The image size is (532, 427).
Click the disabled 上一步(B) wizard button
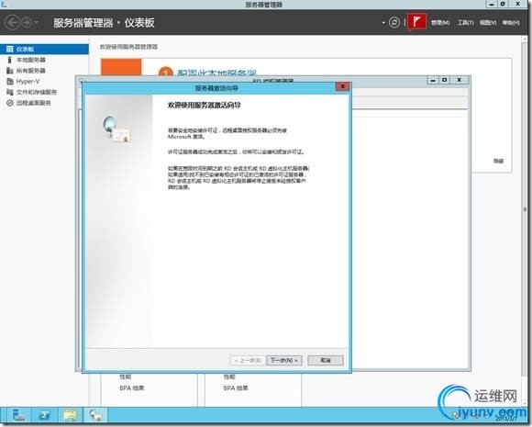(249, 360)
